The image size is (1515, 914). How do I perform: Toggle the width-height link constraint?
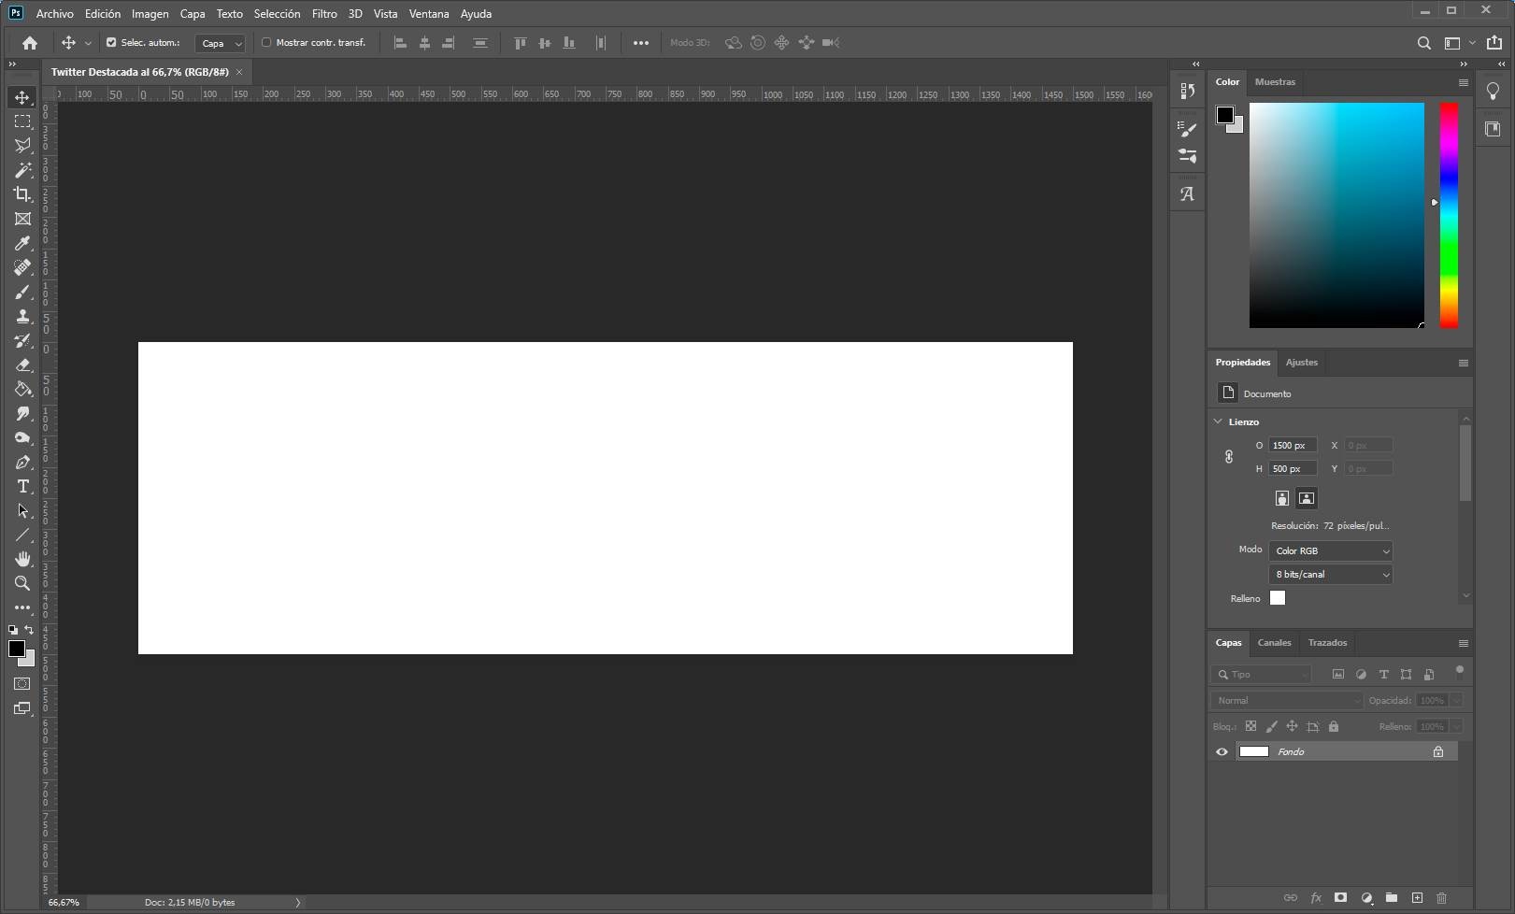point(1229,457)
